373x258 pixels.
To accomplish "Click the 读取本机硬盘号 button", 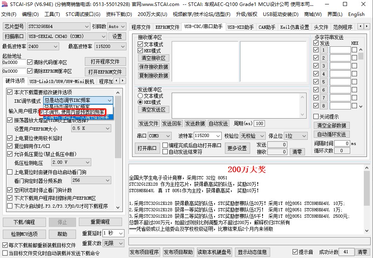I will pyautogui.click(x=215, y=252).
